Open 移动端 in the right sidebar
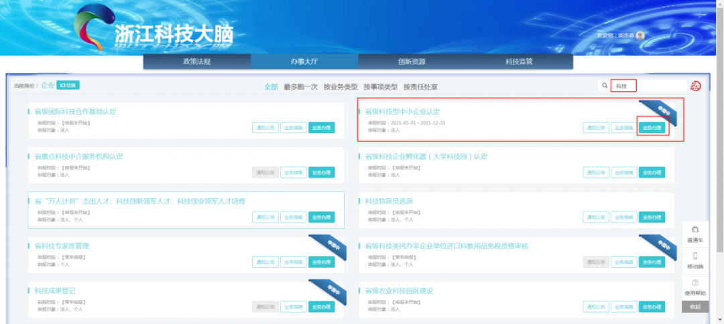Image resolution: width=724 pixels, height=324 pixels. click(695, 261)
